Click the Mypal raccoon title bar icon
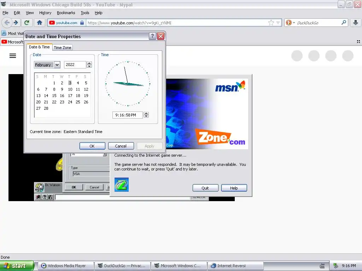Screen dimensions: 362x271 (4, 4)
